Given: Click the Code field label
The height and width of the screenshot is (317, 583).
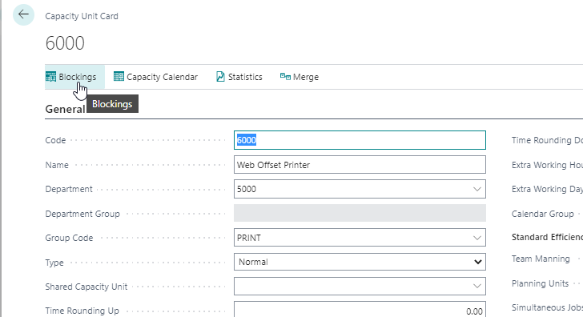Looking at the screenshot, I should [55, 140].
